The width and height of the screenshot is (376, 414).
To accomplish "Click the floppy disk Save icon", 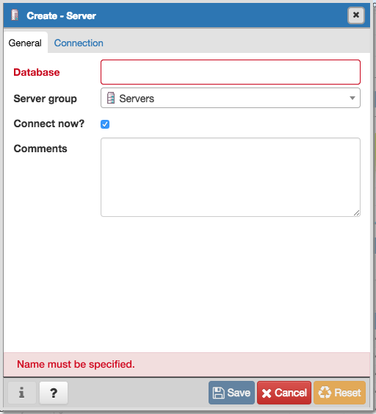I will pos(218,393).
